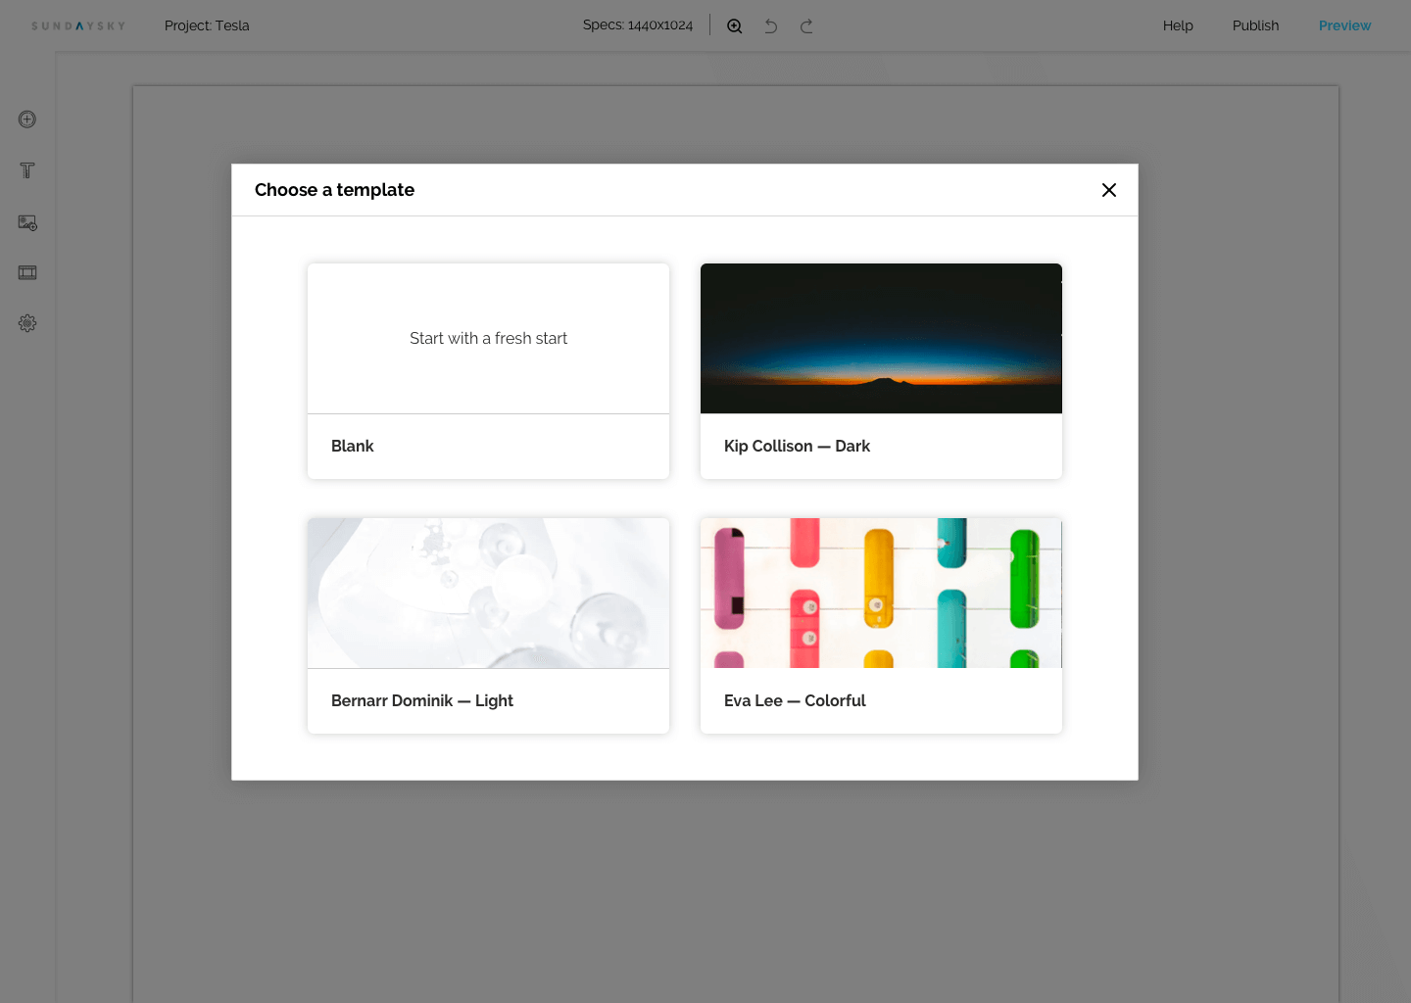Click the 'Specs: 1440x1024' text
The image size is (1411, 1003).
pos(638,24)
